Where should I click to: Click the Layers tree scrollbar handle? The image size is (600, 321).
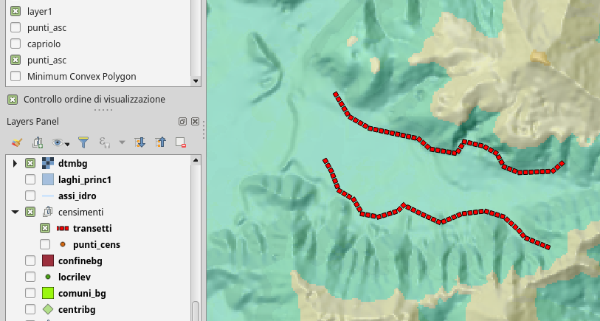tap(196, 311)
